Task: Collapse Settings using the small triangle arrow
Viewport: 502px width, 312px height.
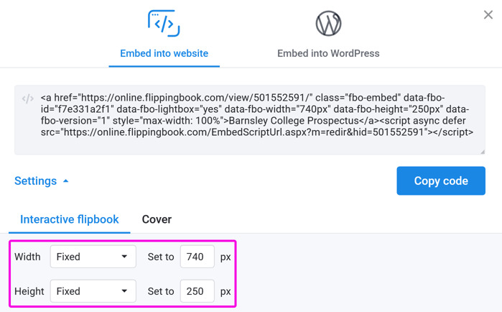Action: click(65, 181)
